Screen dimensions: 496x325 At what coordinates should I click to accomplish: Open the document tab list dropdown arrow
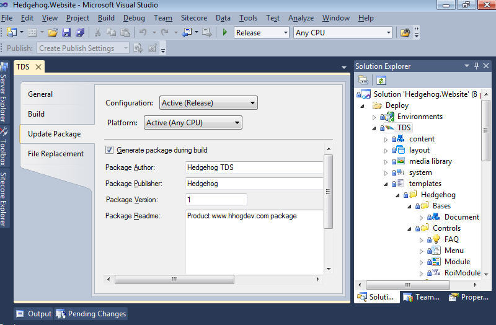344,67
